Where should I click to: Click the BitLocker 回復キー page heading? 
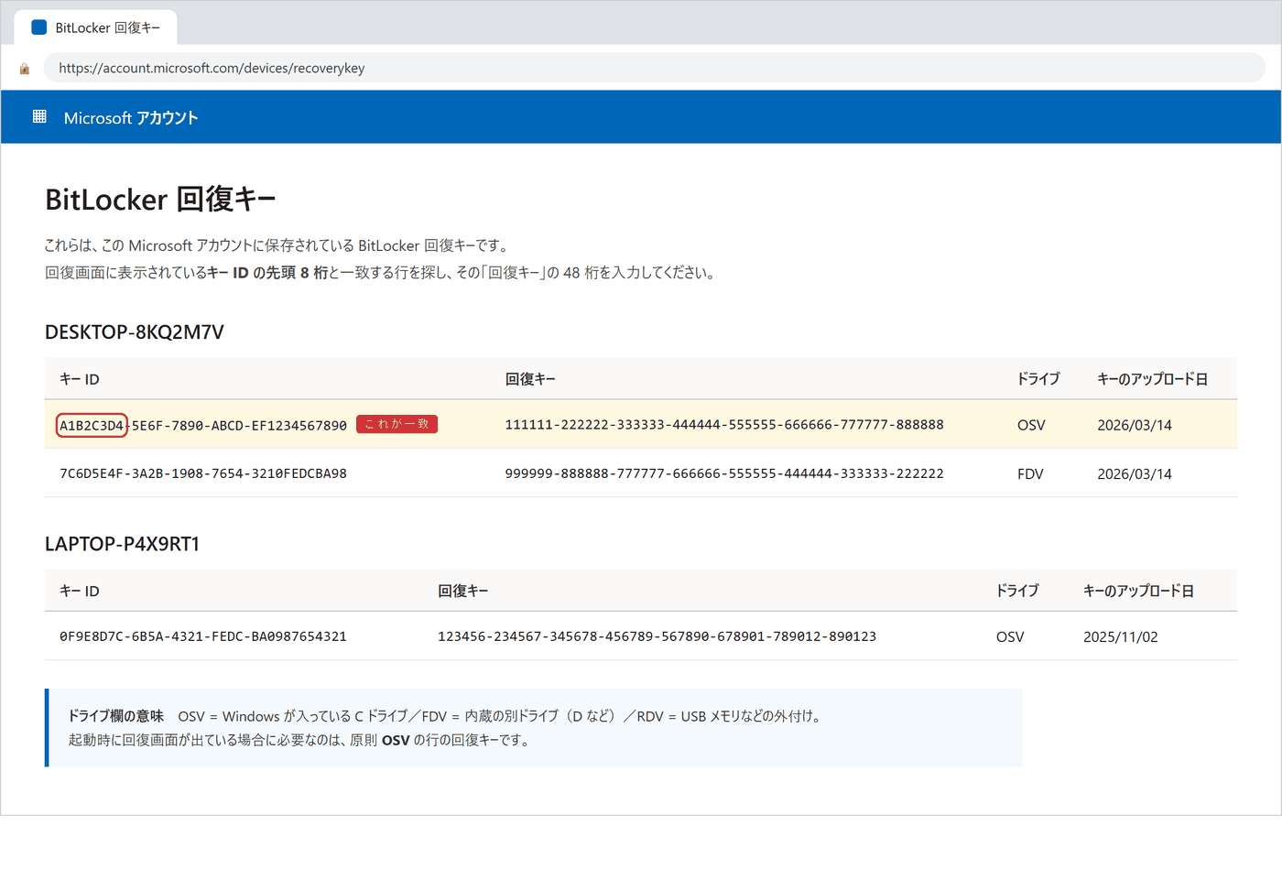[x=160, y=199]
